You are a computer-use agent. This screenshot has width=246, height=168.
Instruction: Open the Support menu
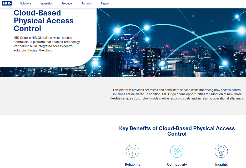coord(106,3)
